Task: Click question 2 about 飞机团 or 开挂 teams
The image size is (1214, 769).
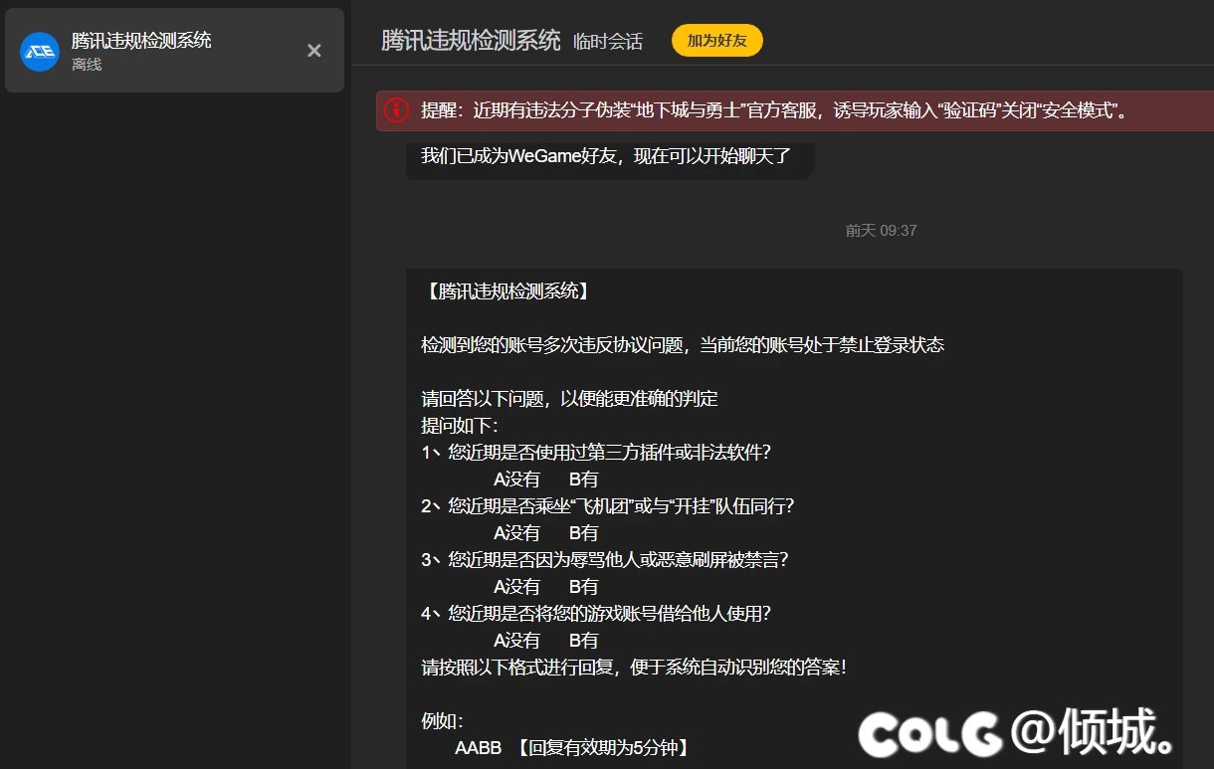Action: [608, 506]
